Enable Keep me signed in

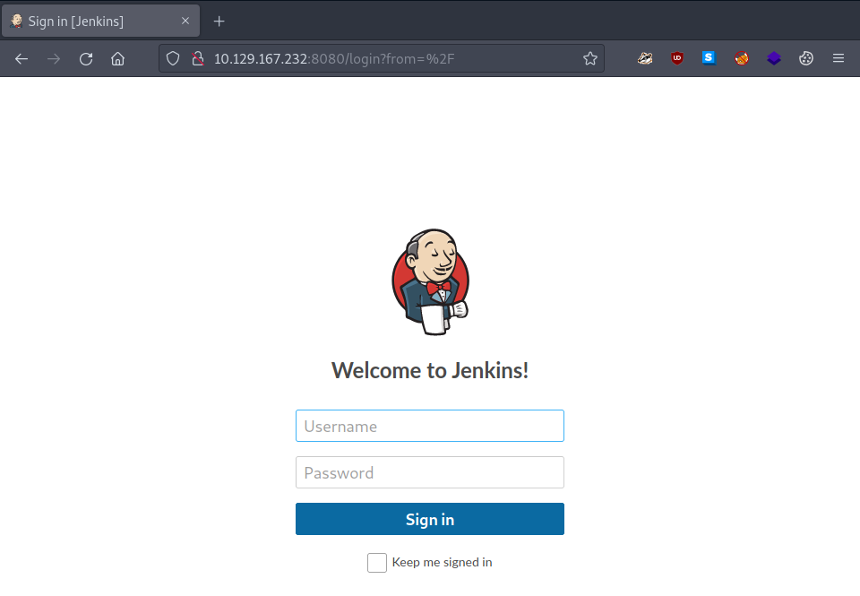pyautogui.click(x=376, y=563)
